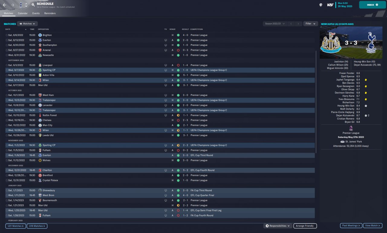Open the Responsibilities dropdown

(278, 226)
